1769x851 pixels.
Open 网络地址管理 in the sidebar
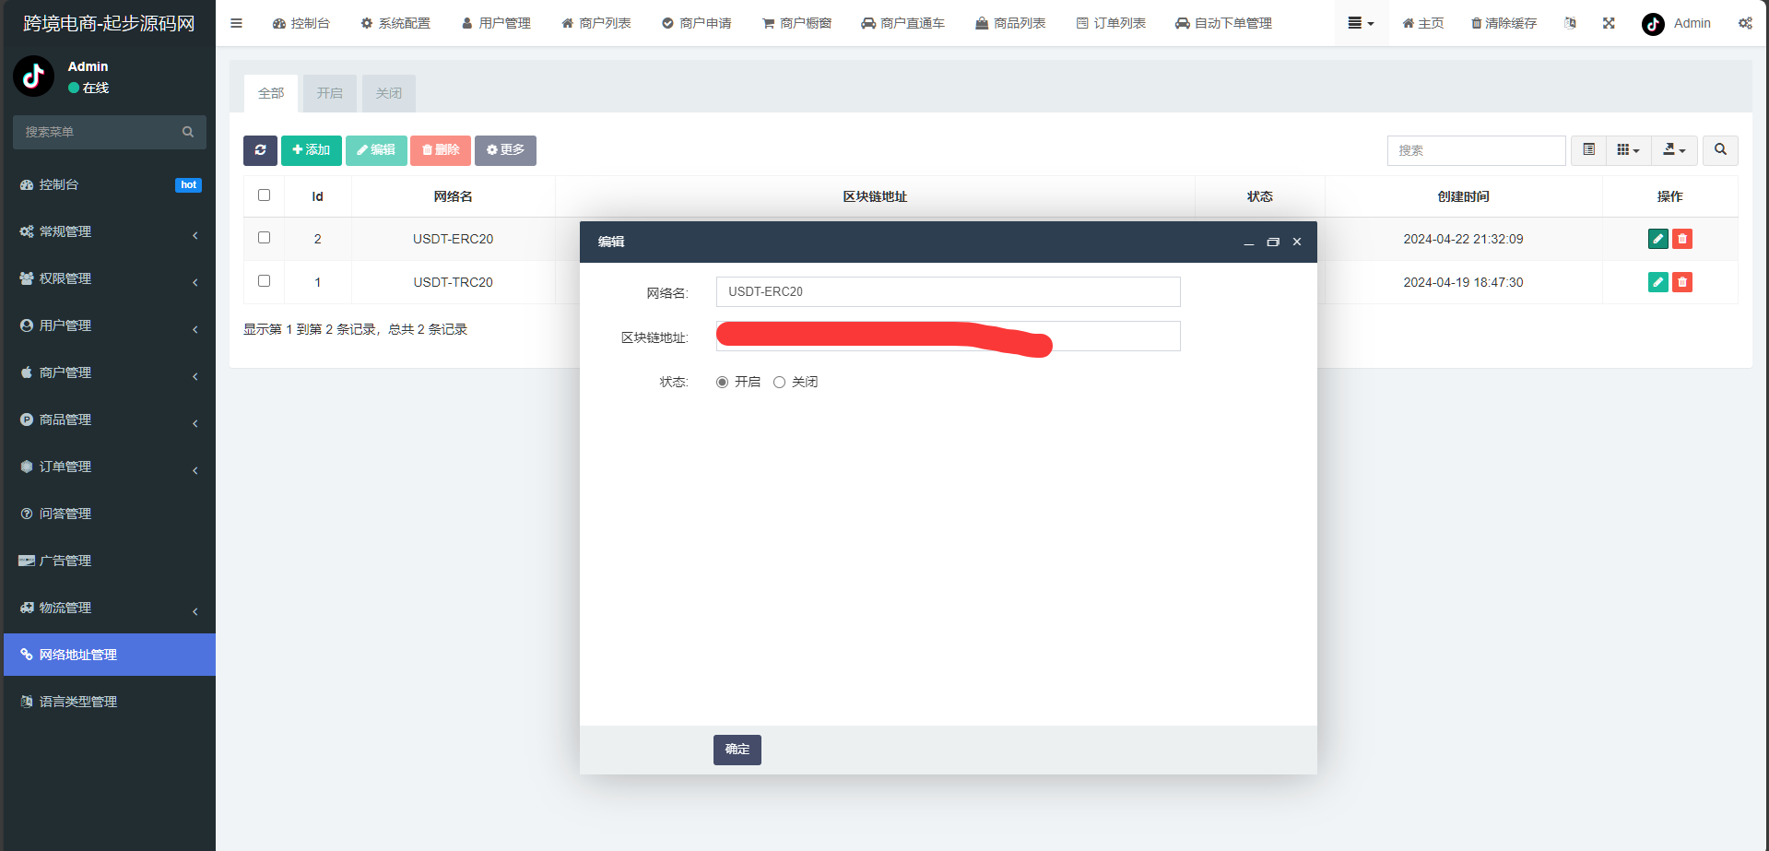(110, 655)
